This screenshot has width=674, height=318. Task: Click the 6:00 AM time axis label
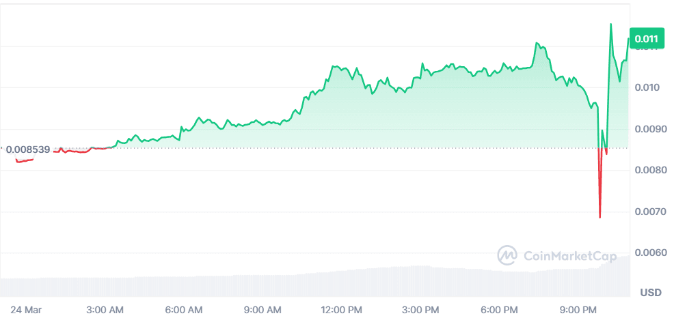[x=185, y=310]
